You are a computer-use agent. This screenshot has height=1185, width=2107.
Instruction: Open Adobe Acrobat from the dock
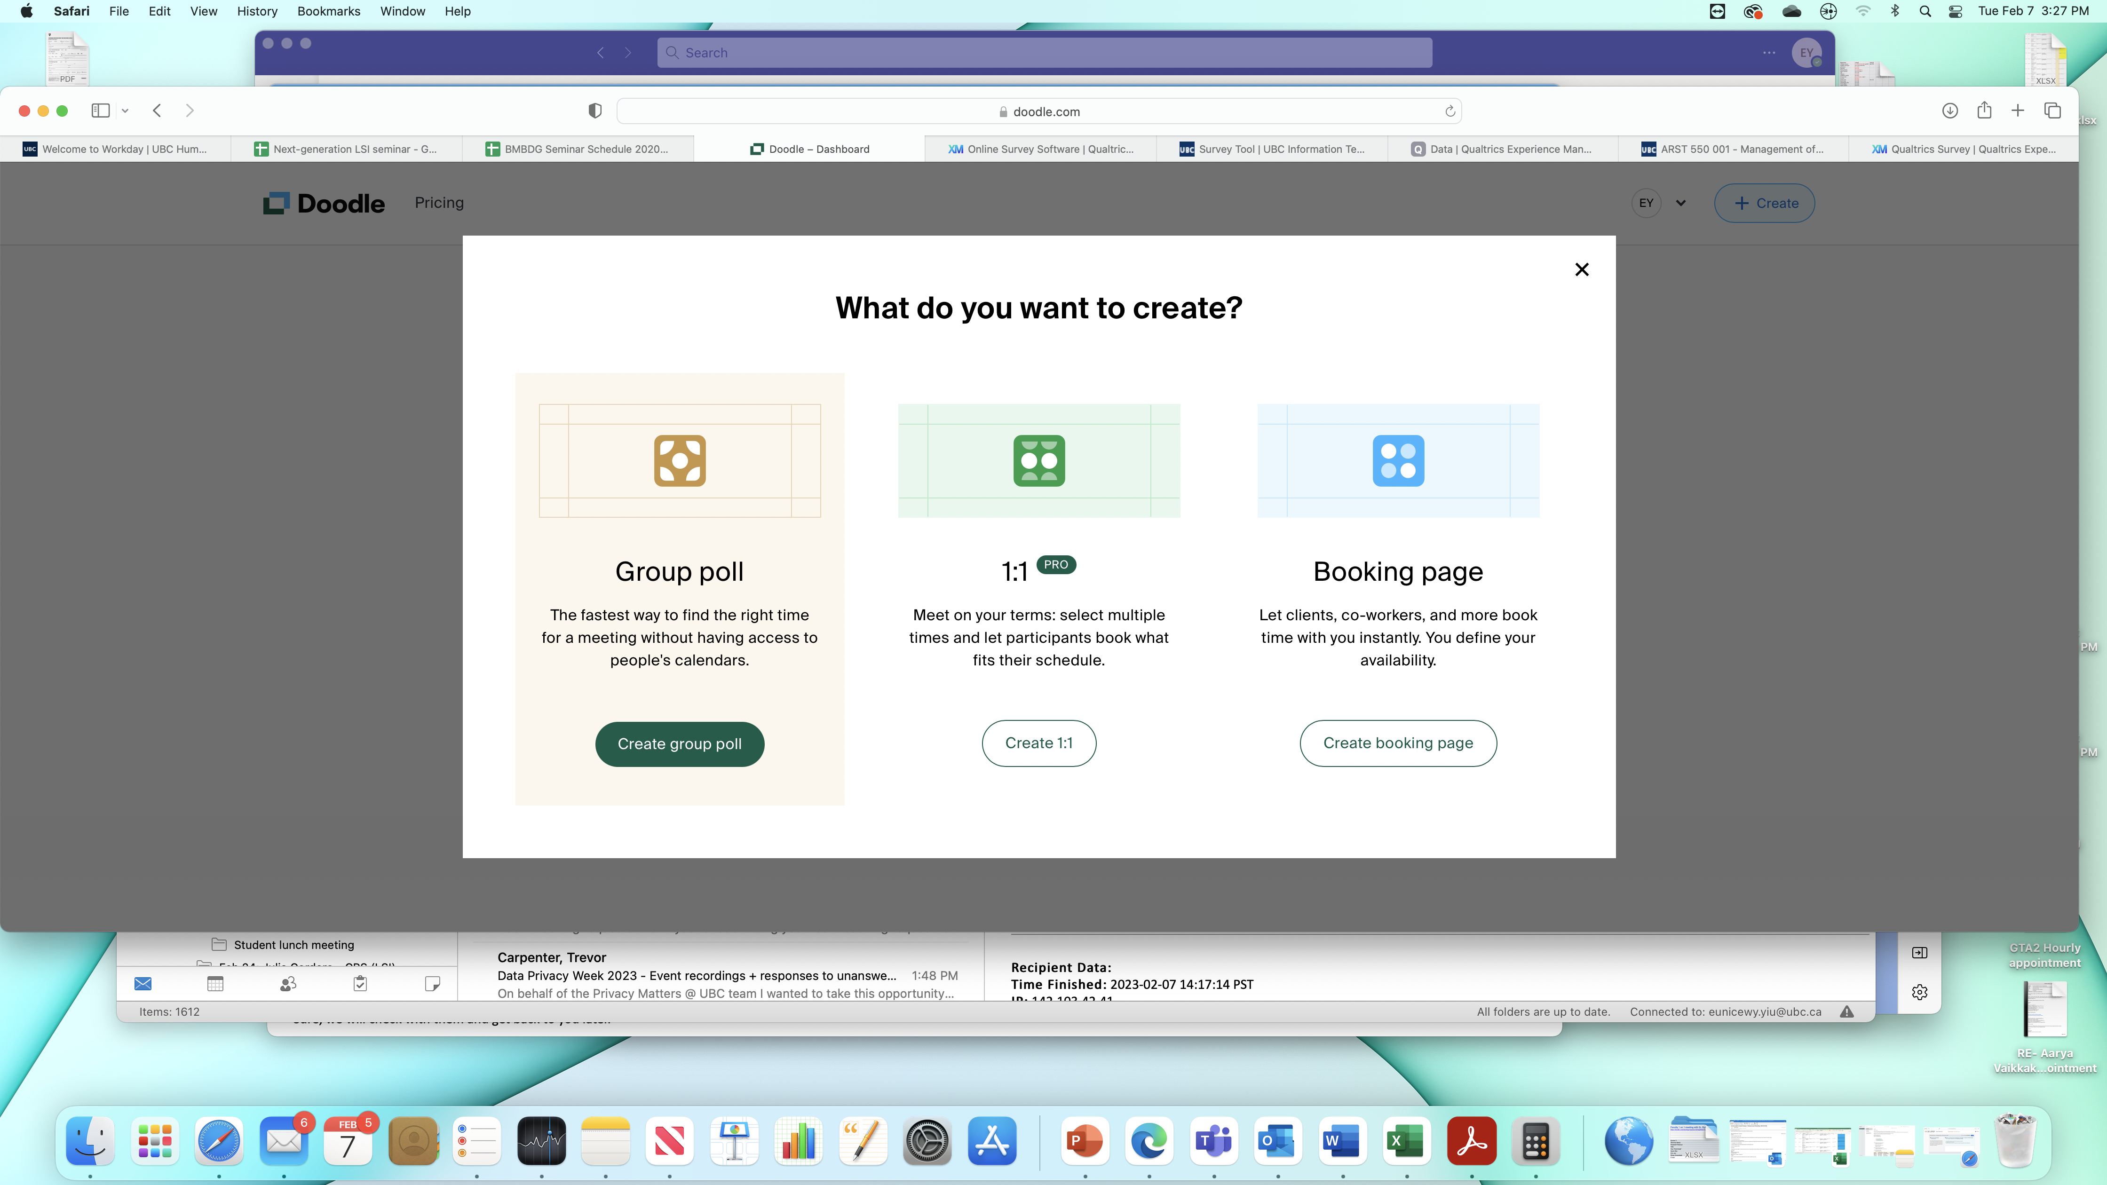coord(1472,1141)
